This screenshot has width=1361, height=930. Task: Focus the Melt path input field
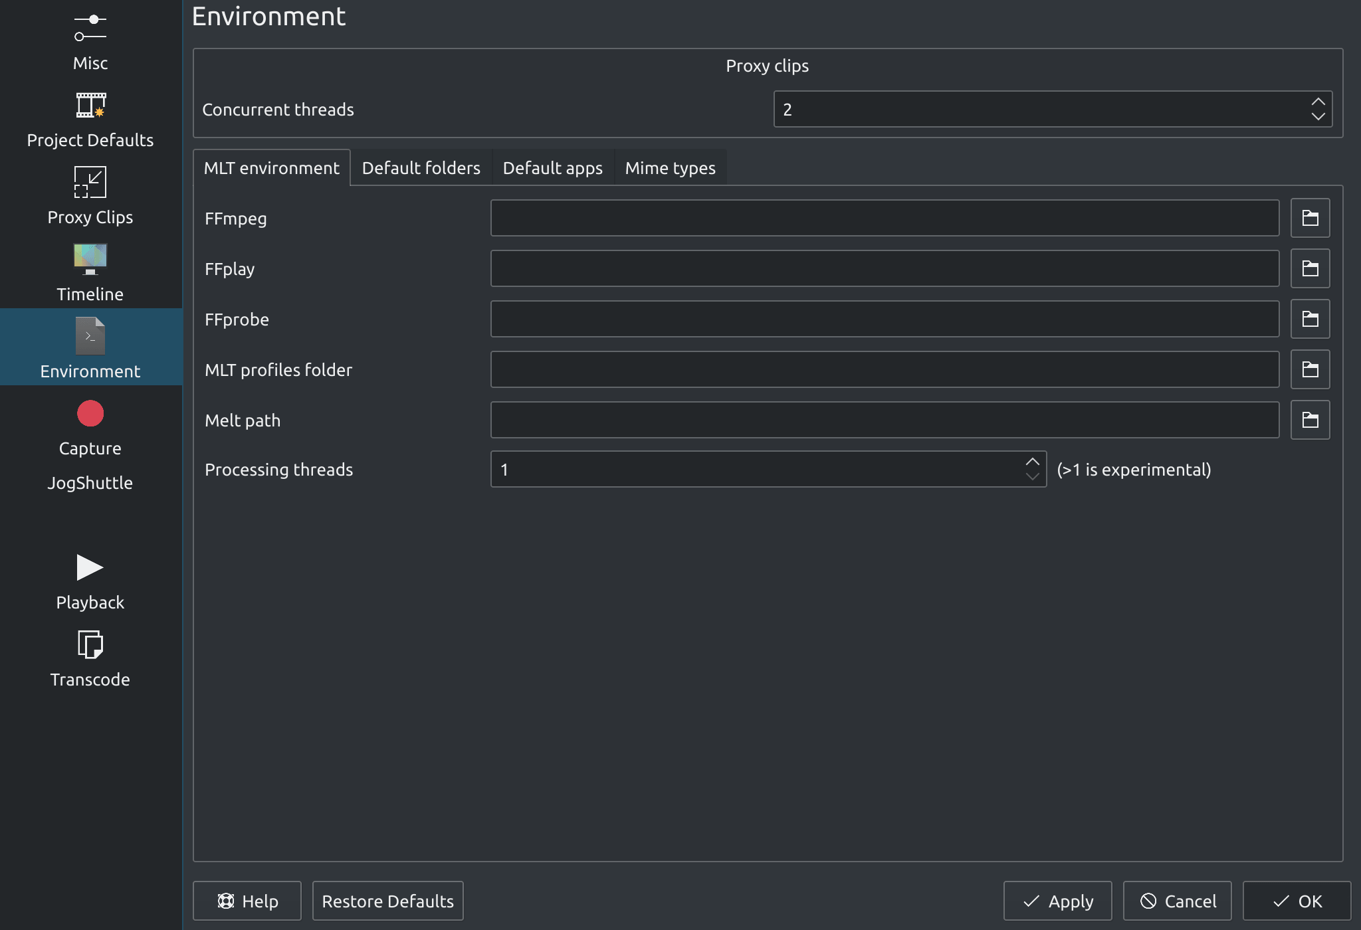coord(885,420)
